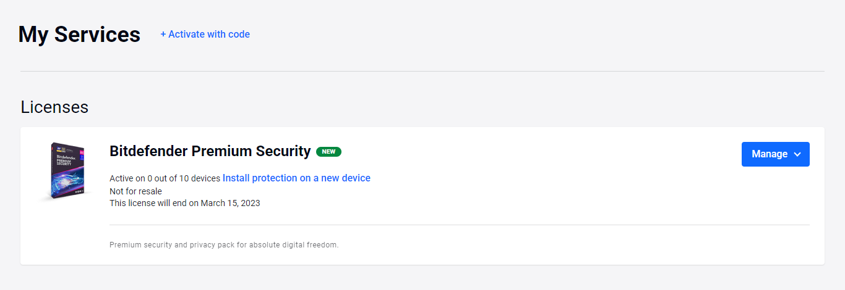Image resolution: width=845 pixels, height=290 pixels.
Task: Click the Active on 0 out of 10 devices text
Action: pos(165,178)
